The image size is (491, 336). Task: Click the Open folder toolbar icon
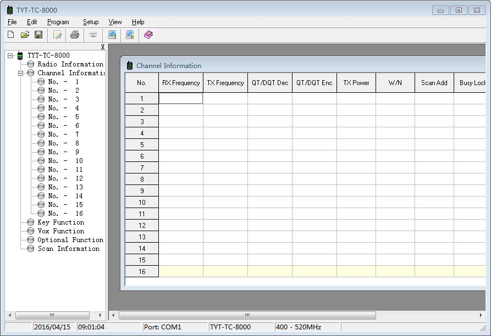25,35
